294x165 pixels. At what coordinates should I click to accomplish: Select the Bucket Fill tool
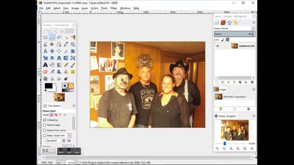click(x=52, y=65)
